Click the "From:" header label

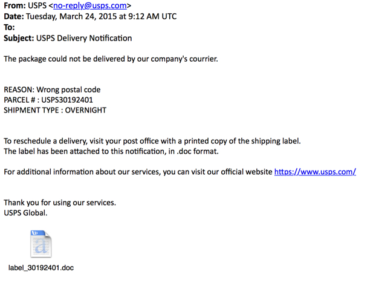click(15, 5)
